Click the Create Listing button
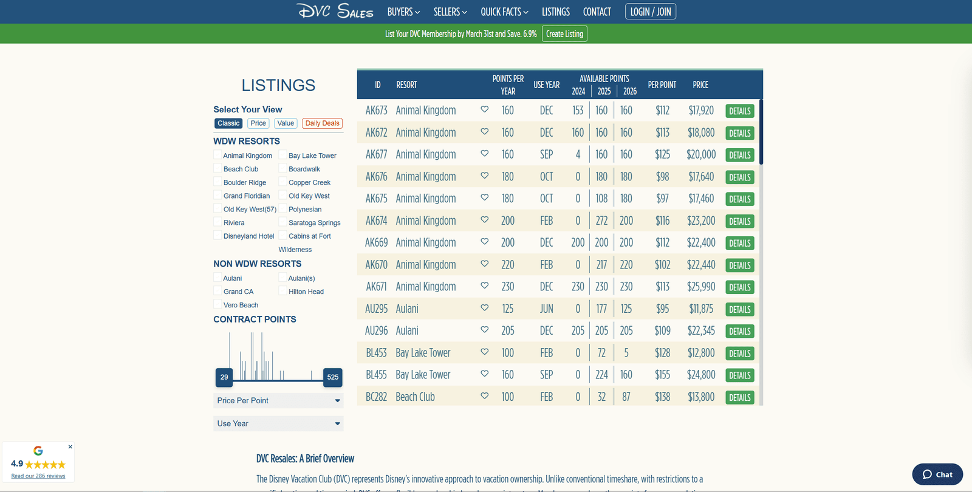The image size is (972, 492). [x=564, y=34]
